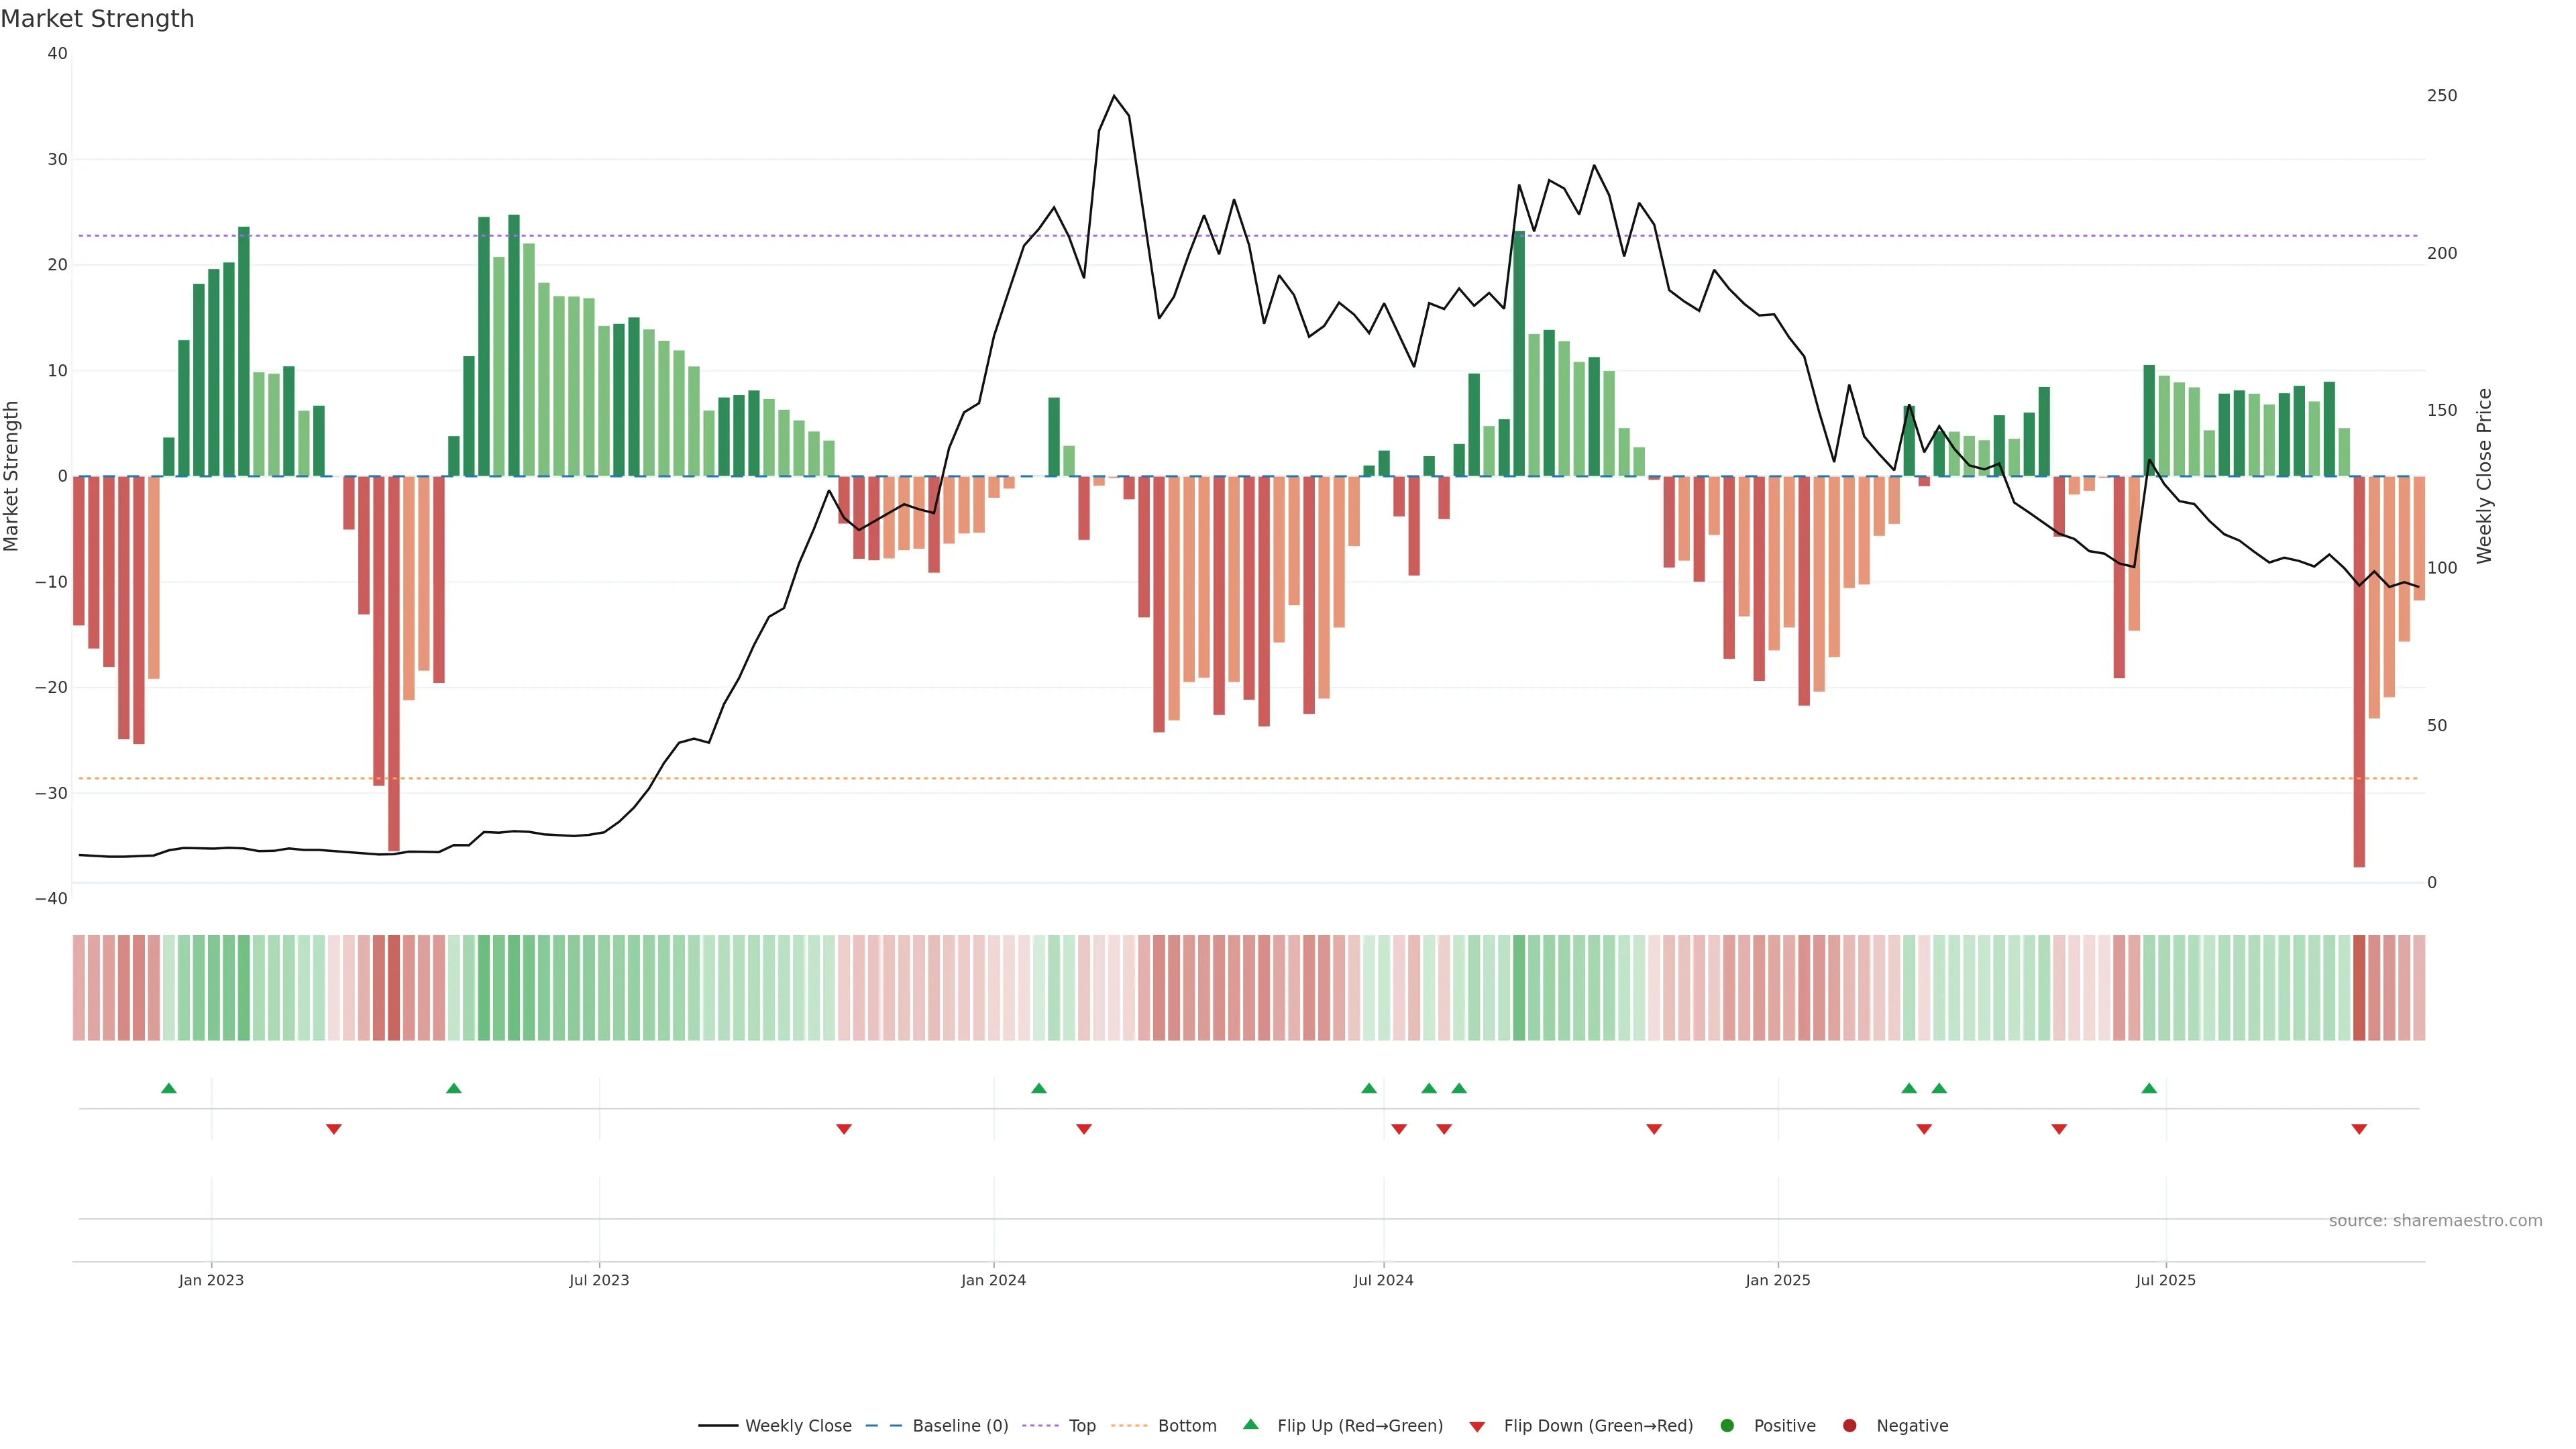Click the Market Strength y-axis title
Screen dimensions: 2576x1449
tap(11, 476)
